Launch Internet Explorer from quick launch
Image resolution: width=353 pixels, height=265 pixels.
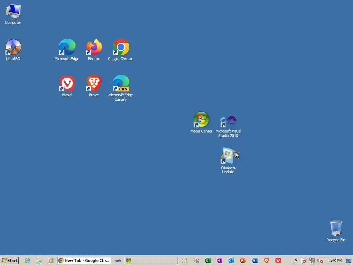(28, 261)
